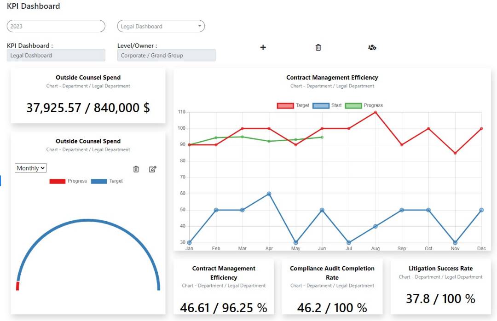
Task: Click the dashboard trash icon beside plus
Action: click(318, 47)
